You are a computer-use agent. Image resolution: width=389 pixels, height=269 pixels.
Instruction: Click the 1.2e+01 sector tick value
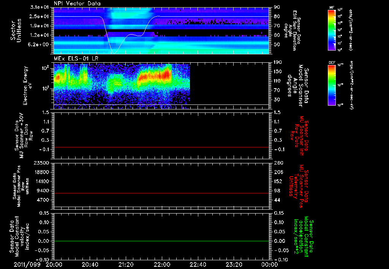39,35
